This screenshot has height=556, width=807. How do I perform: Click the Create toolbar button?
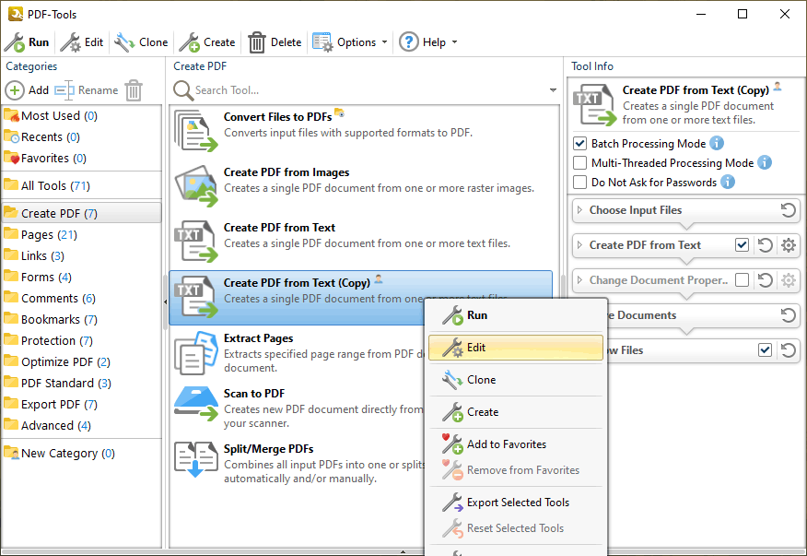[x=207, y=42]
